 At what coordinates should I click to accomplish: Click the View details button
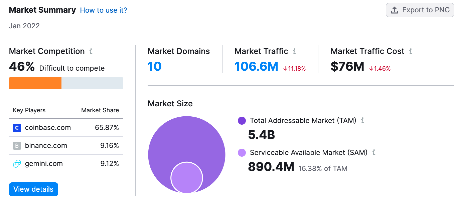33,189
